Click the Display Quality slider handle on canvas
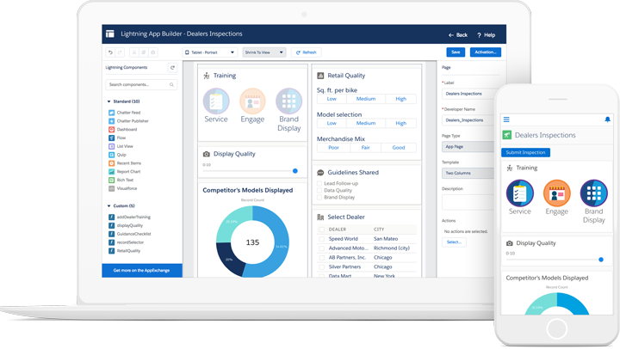 (x=295, y=171)
